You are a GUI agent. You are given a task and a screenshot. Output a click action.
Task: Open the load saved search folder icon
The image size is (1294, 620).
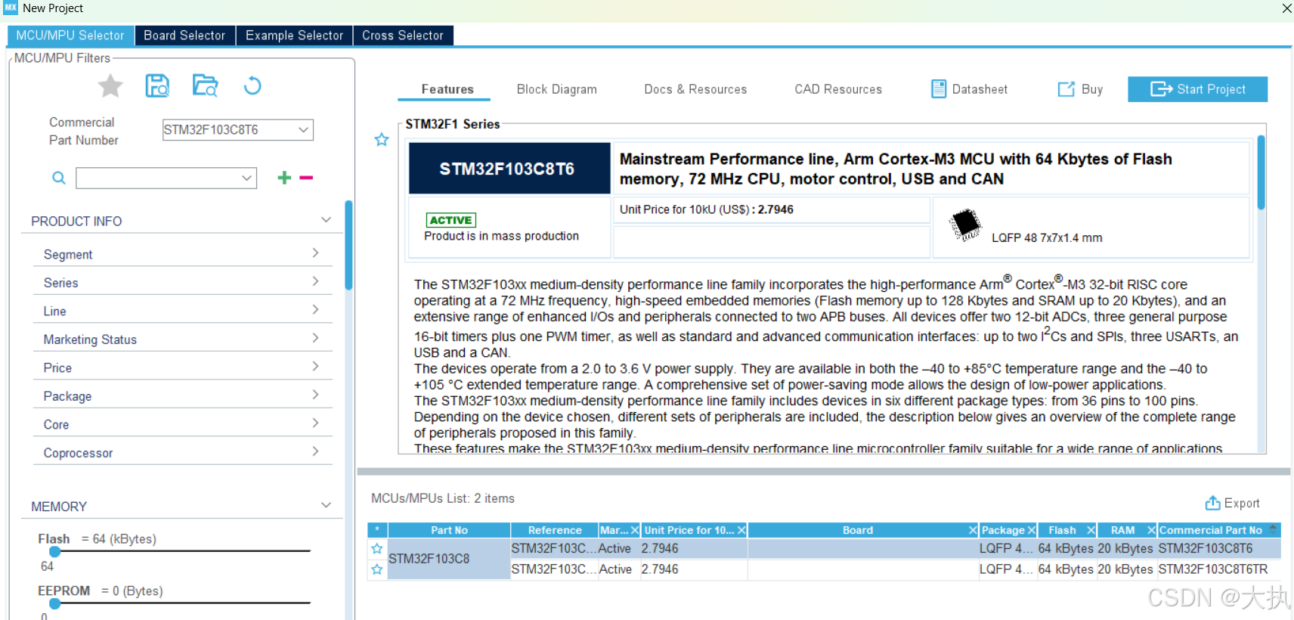[x=205, y=86]
